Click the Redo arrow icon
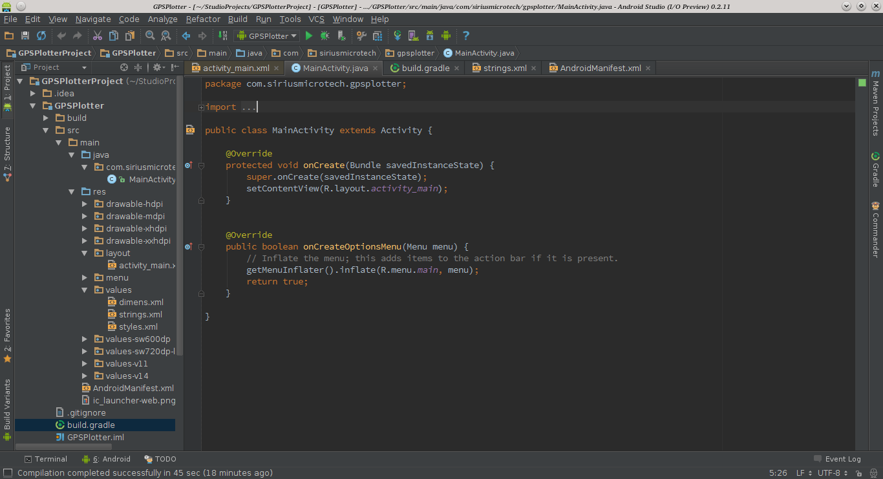This screenshot has height=479, width=883. pos(78,36)
